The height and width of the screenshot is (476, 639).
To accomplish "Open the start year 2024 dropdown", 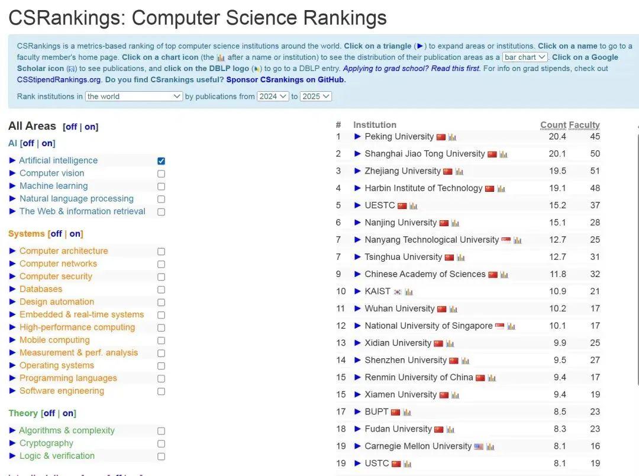I will click(x=273, y=97).
